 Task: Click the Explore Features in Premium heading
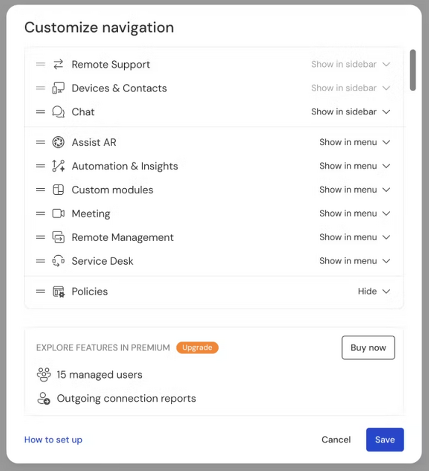(103, 348)
